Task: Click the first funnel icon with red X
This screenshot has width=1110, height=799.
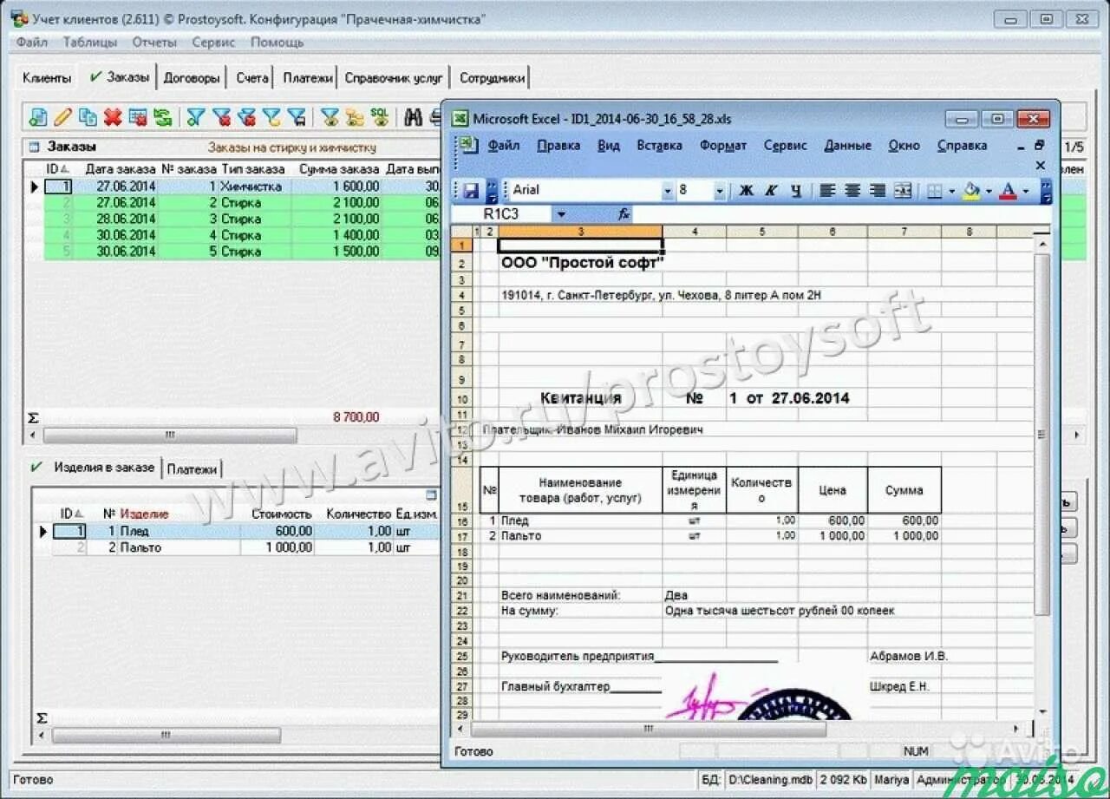Action: (x=222, y=117)
